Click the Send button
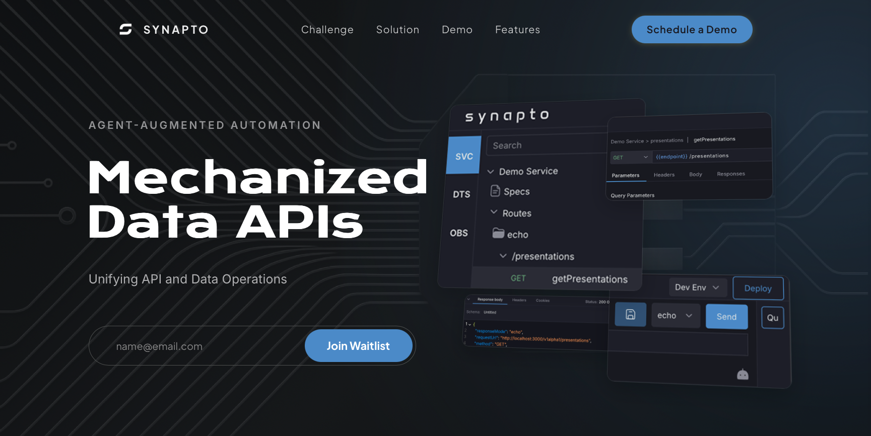 (726, 317)
